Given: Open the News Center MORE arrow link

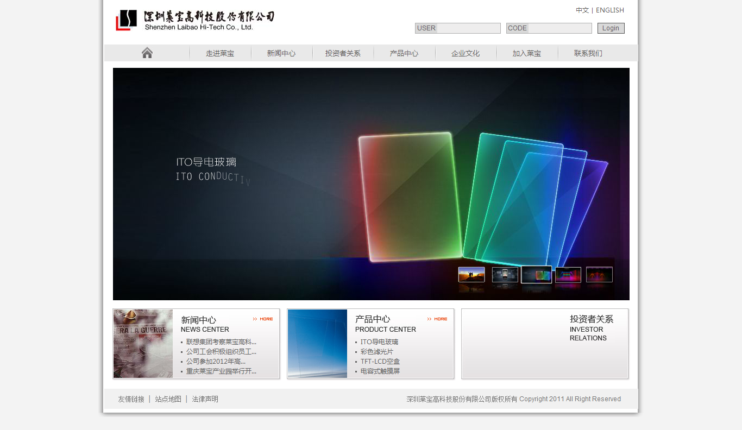Looking at the screenshot, I should [x=263, y=319].
